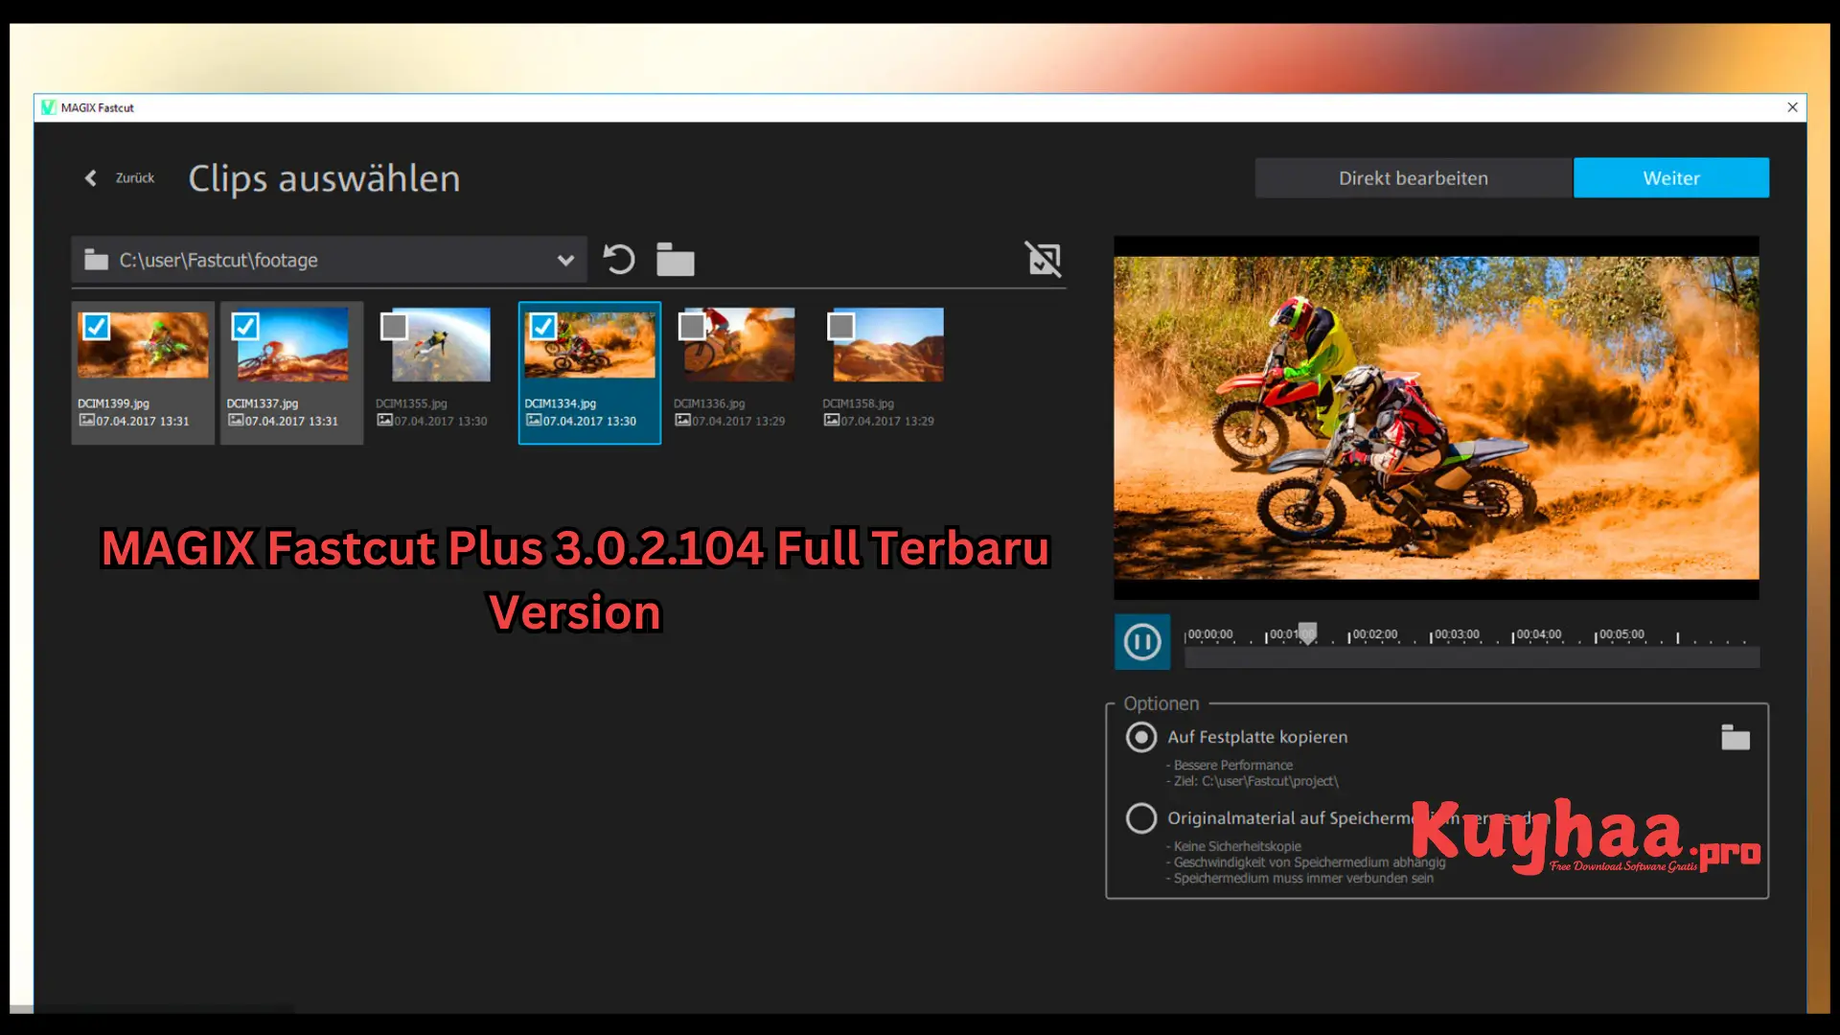Click the 00:03:00 mark on preview timeline

1456,635
